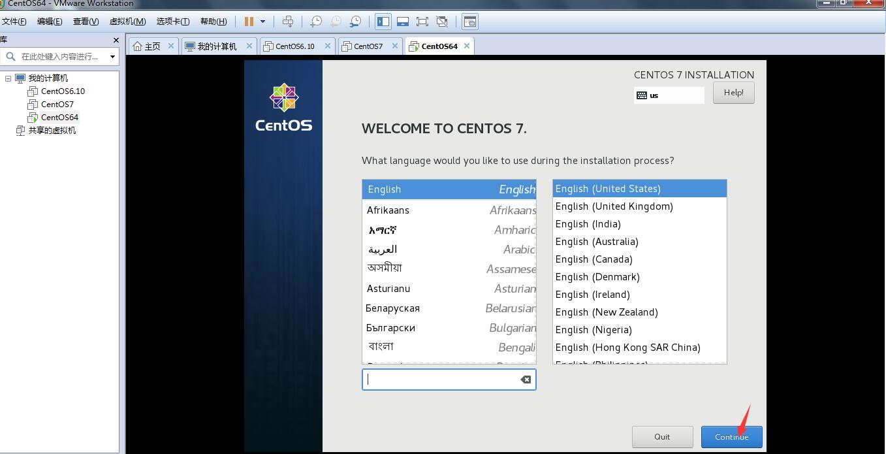Open the power options dropdown arrow
The height and width of the screenshot is (454, 886).
coord(262,22)
